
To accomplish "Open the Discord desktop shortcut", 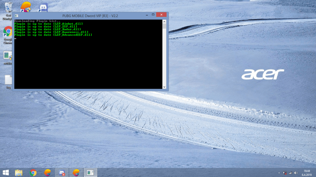I will (43, 8).
